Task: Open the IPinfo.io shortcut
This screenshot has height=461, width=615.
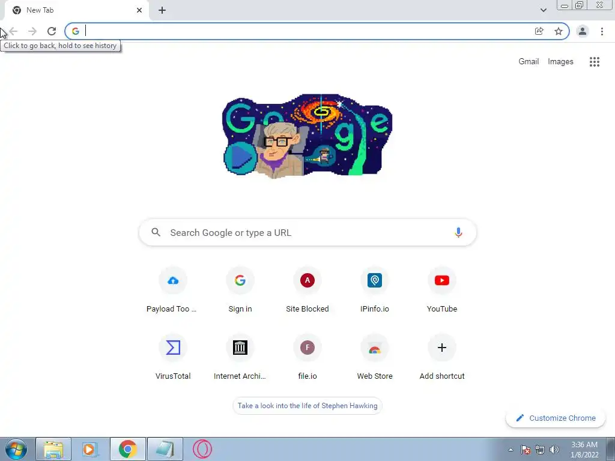Action: click(375, 291)
